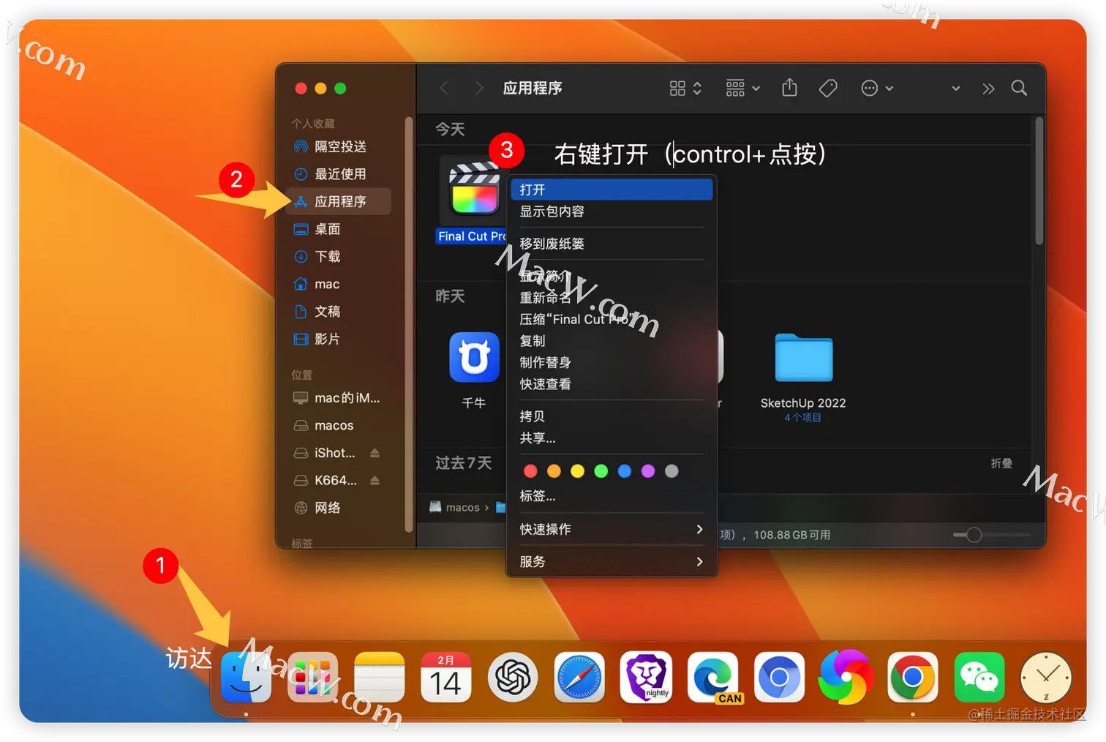Choose 复制 from context menu

pyautogui.click(x=611, y=341)
